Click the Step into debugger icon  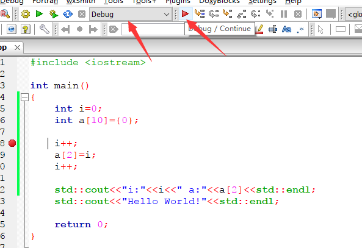coord(228,14)
